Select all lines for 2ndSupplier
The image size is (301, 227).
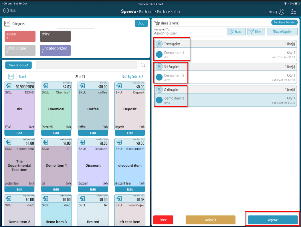point(159,89)
